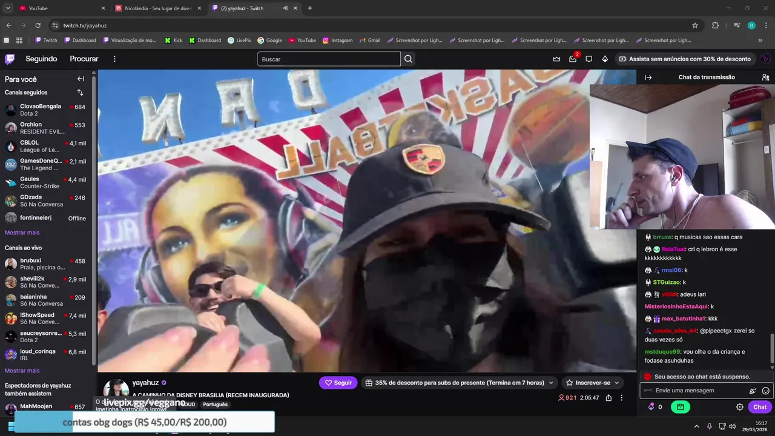Share the stream via share icon
775x436 pixels.
(x=608, y=398)
